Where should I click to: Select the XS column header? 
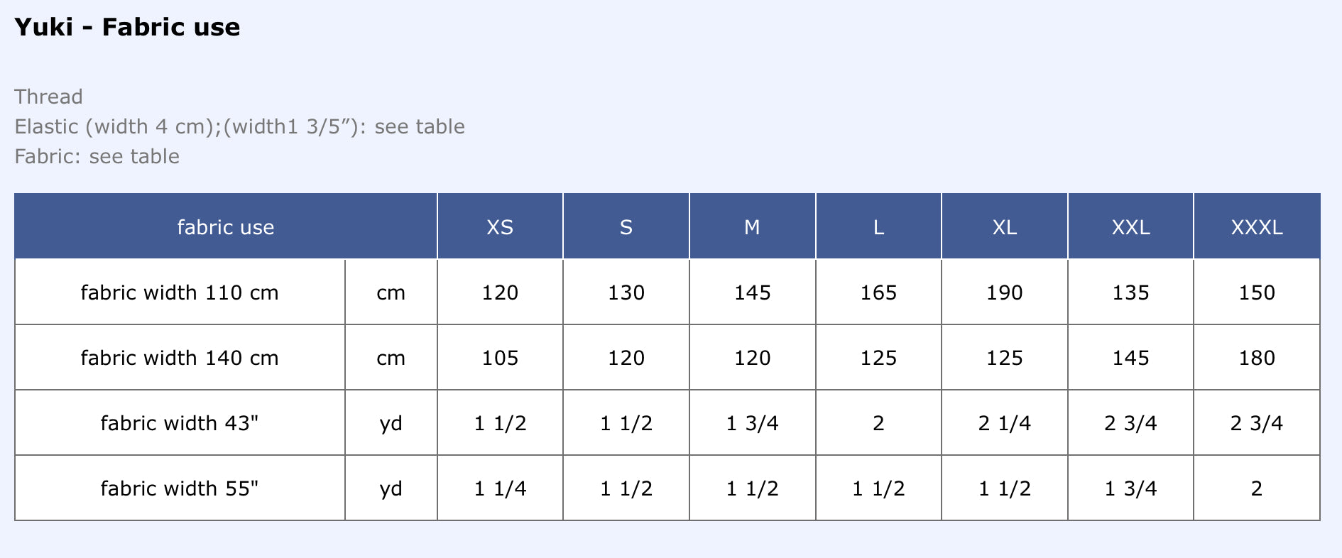pyautogui.click(x=500, y=227)
